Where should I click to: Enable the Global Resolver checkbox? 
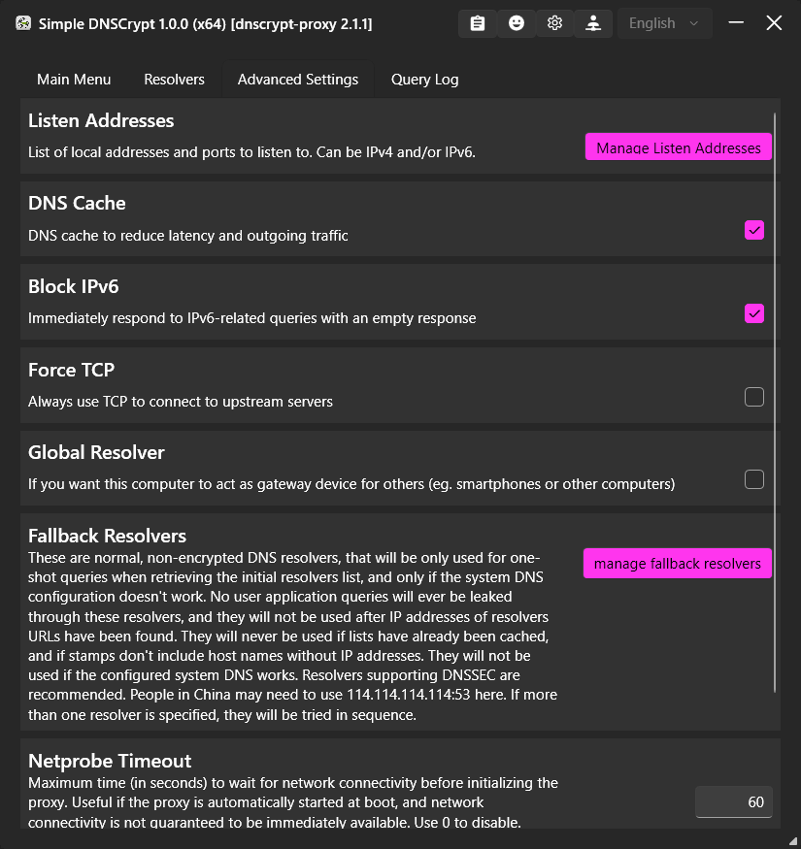(x=753, y=479)
